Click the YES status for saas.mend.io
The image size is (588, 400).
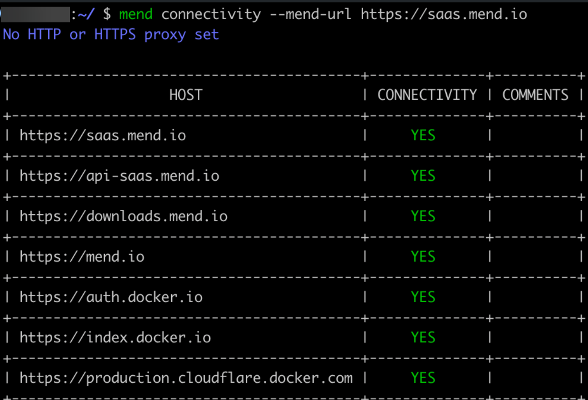pos(423,136)
